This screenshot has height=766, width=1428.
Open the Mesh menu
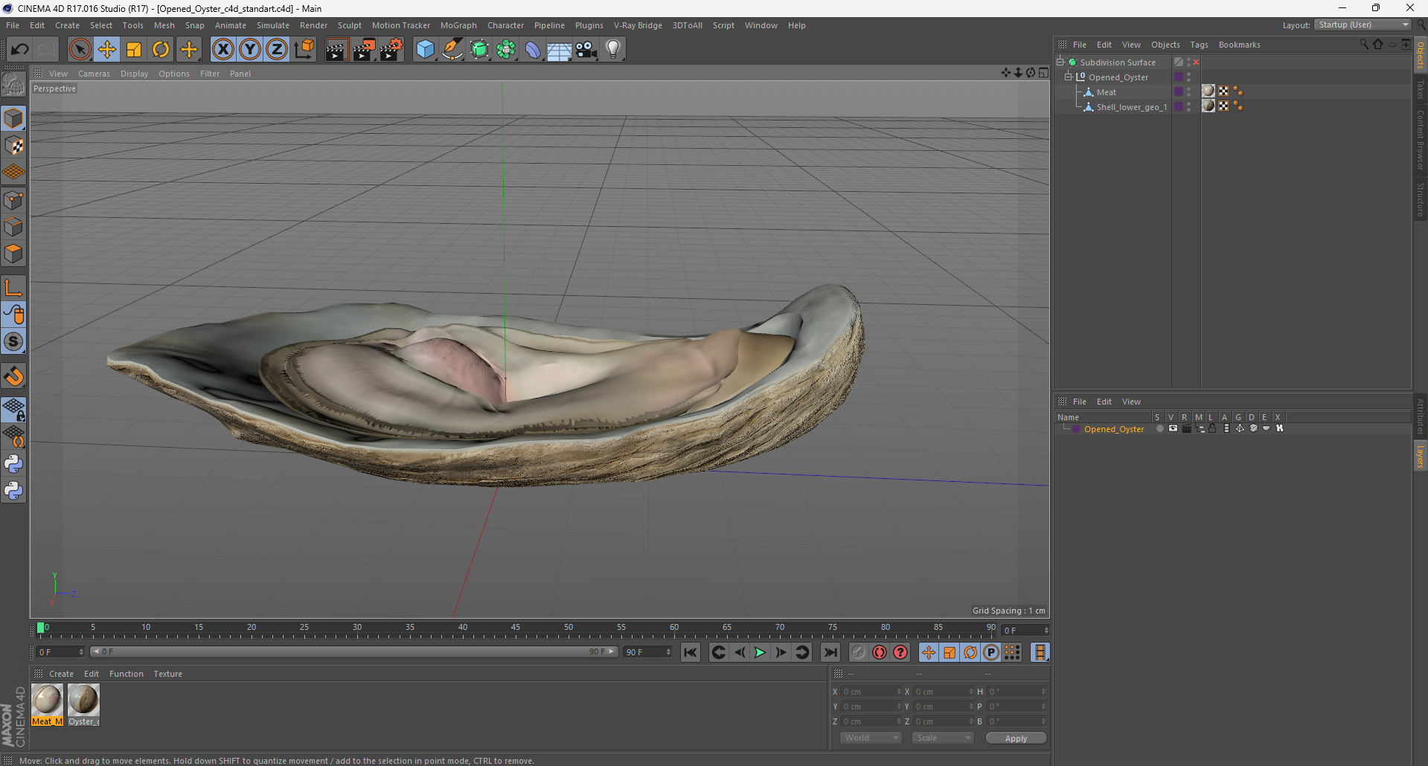click(x=164, y=25)
